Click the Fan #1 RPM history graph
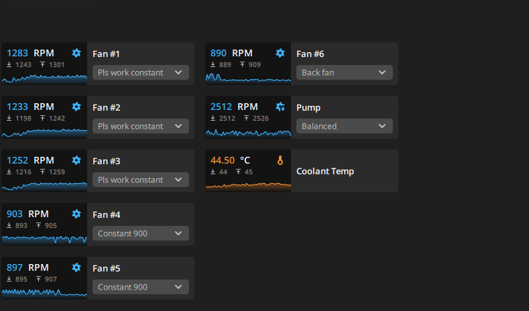The image size is (529, 311). [44, 79]
